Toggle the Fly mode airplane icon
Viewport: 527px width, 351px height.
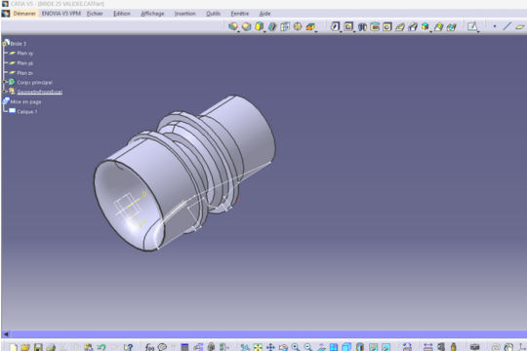245,347
